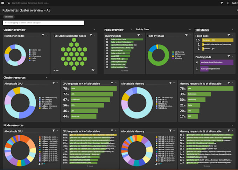Screen dimensions: 238x170
Task: Select the gke 76% memory requests bar
Action: pyautogui.click(x=210, y=88)
